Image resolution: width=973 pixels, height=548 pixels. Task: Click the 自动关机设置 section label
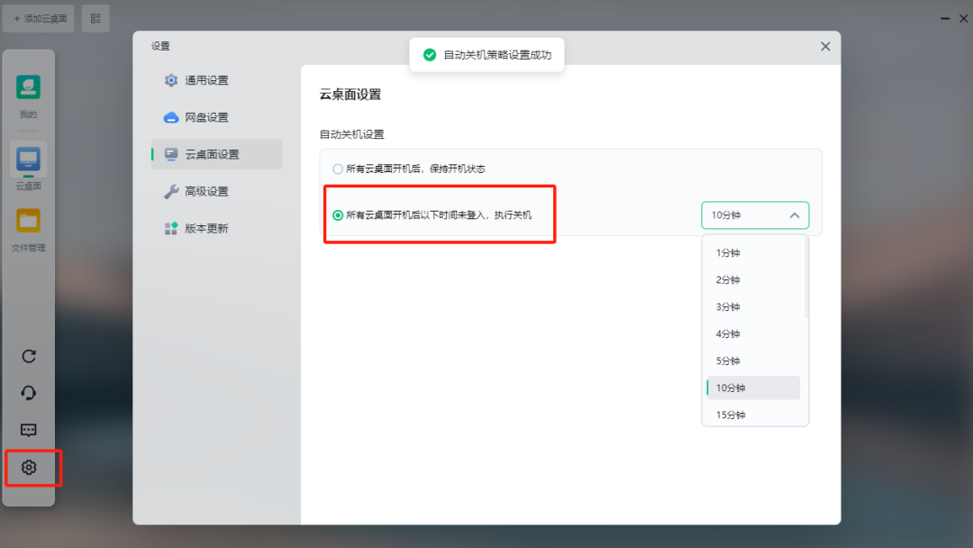pyautogui.click(x=352, y=134)
